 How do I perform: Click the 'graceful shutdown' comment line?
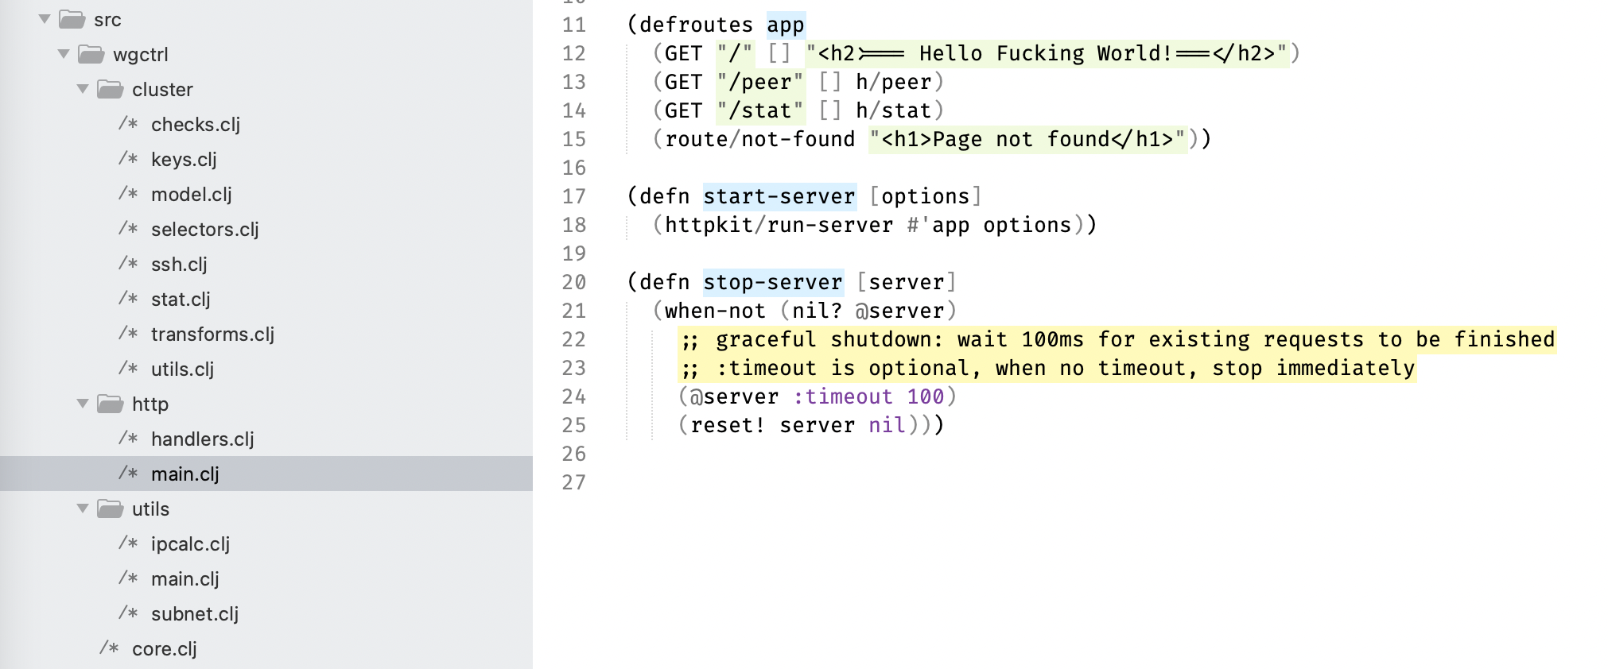click(1117, 339)
